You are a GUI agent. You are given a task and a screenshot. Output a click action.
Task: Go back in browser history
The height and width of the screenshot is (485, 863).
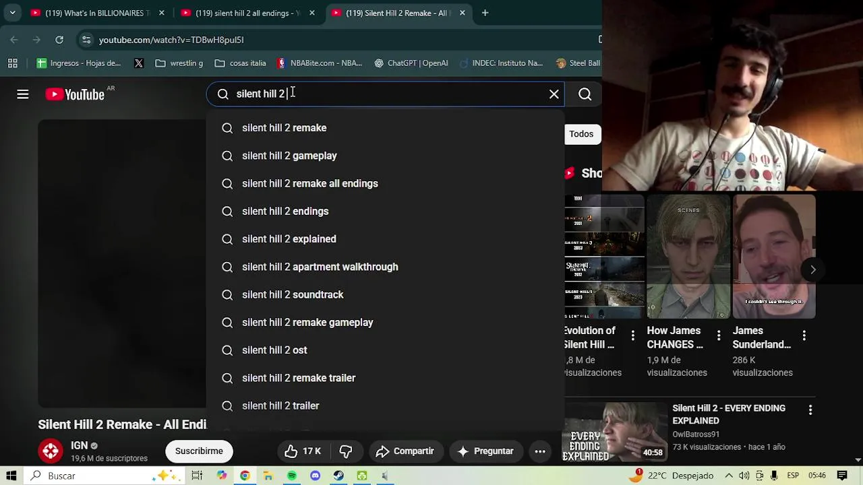tap(14, 40)
